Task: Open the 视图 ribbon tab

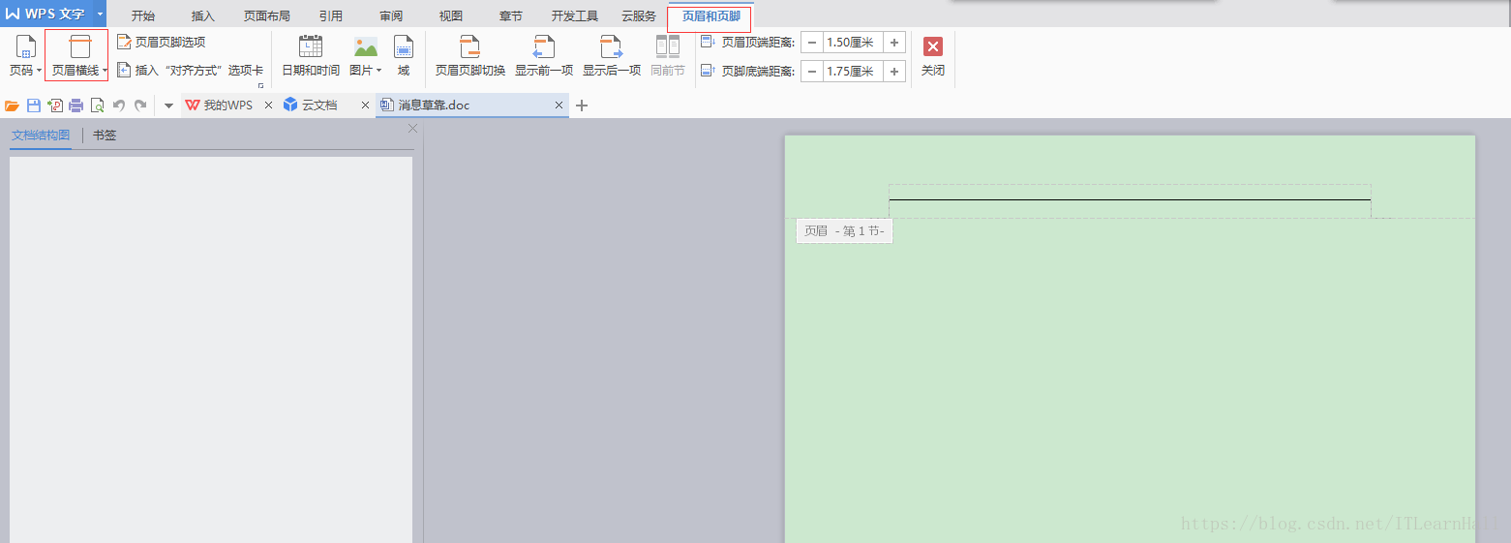Action: click(451, 16)
